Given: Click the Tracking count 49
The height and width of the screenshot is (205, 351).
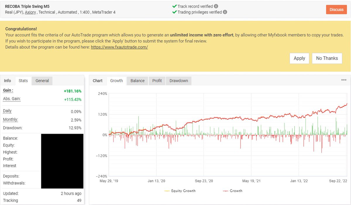Looking at the screenshot, I should pos(79,200).
